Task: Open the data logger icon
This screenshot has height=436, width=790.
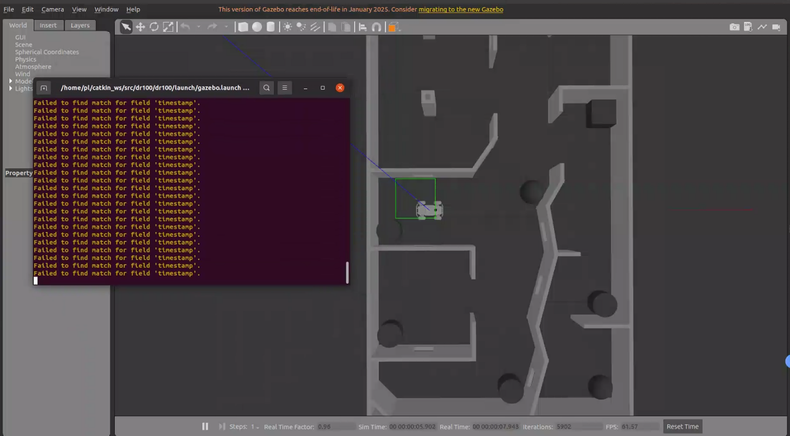Action: point(748,27)
